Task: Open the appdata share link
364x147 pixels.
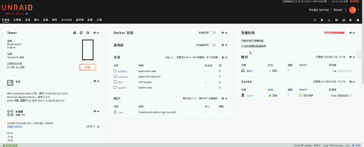Action: pyautogui.click(x=123, y=71)
